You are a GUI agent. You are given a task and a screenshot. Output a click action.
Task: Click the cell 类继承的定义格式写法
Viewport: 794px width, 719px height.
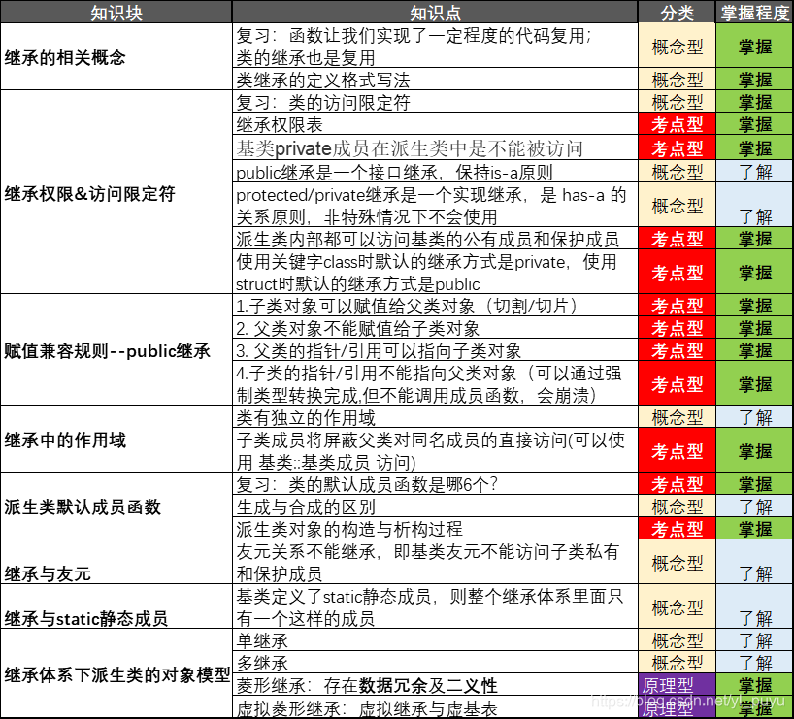coord(435,79)
